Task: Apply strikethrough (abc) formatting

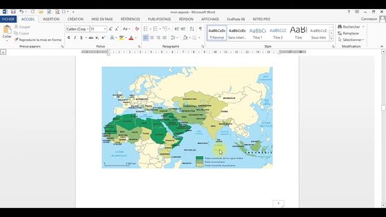Action: pos(91,37)
